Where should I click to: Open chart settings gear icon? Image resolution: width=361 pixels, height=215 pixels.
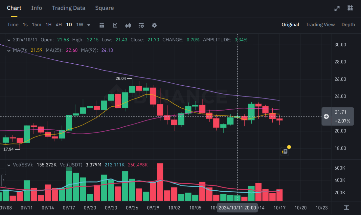click(x=154, y=25)
